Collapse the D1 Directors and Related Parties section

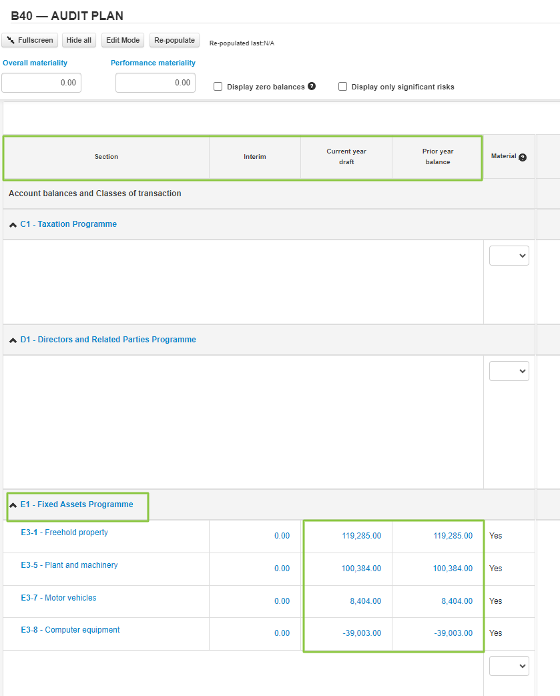13,339
